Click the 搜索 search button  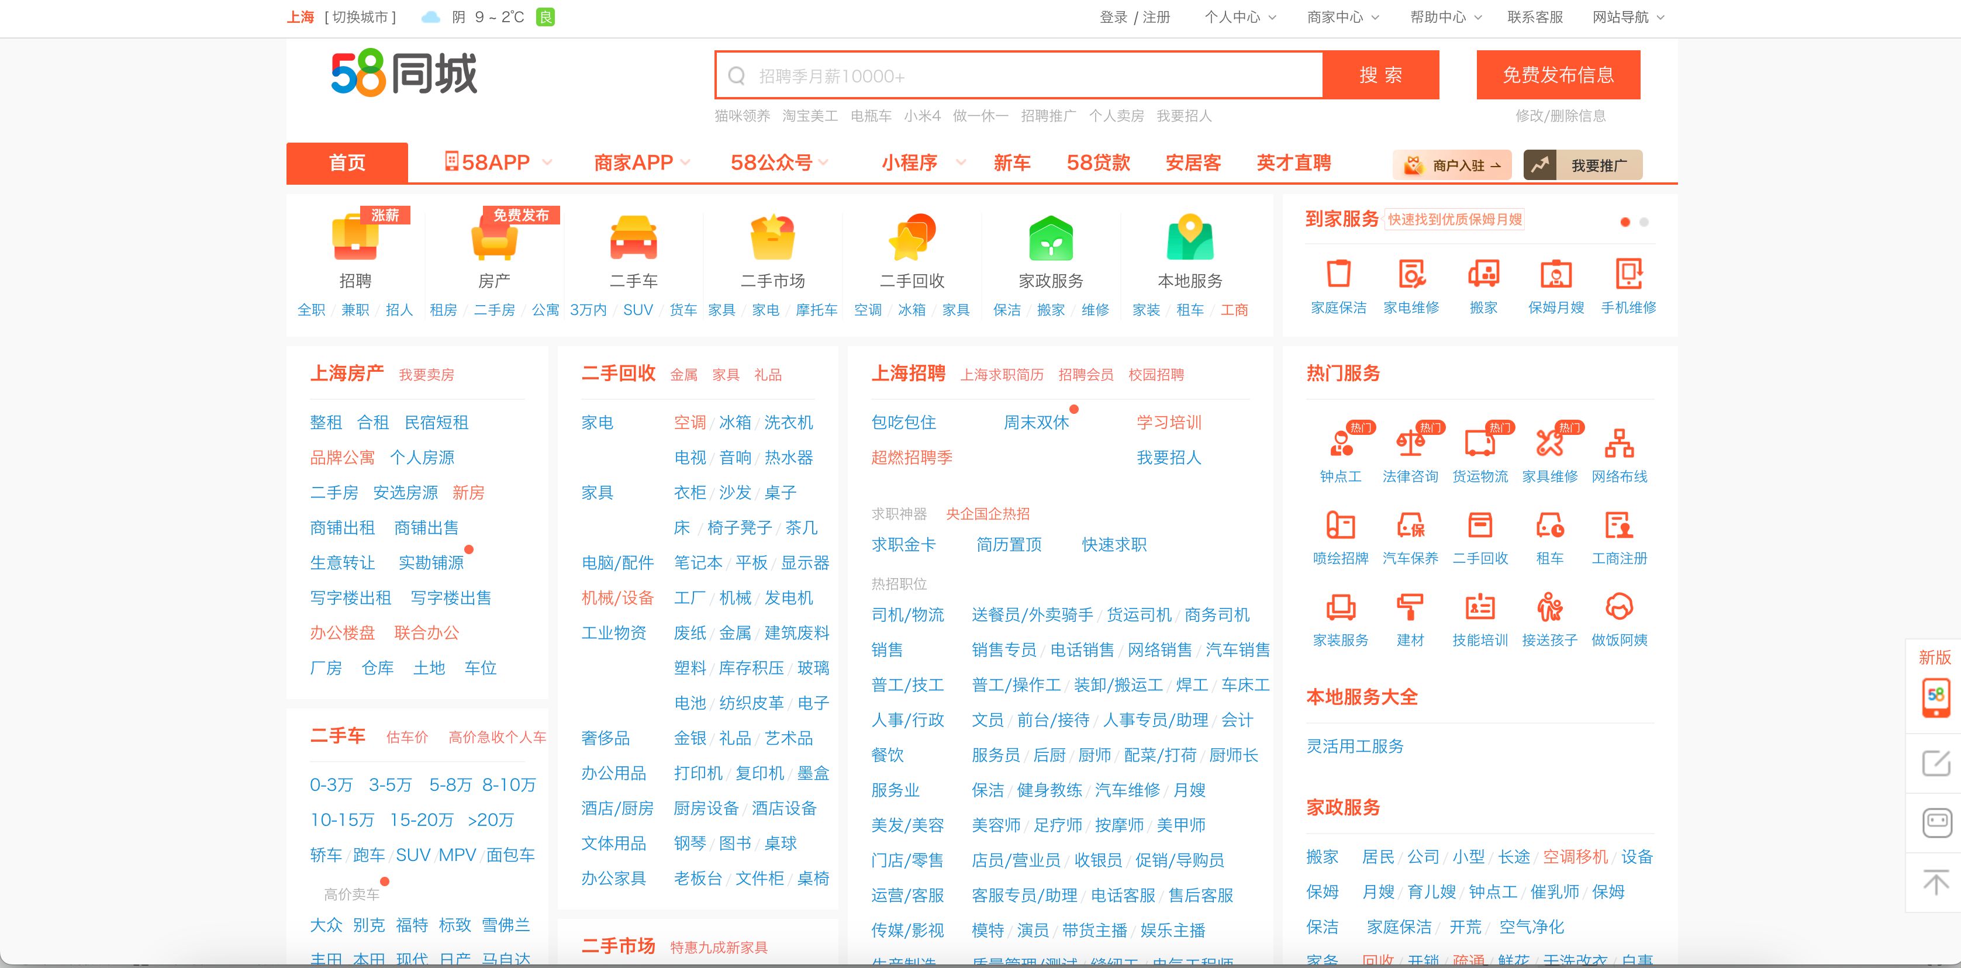pos(1381,75)
